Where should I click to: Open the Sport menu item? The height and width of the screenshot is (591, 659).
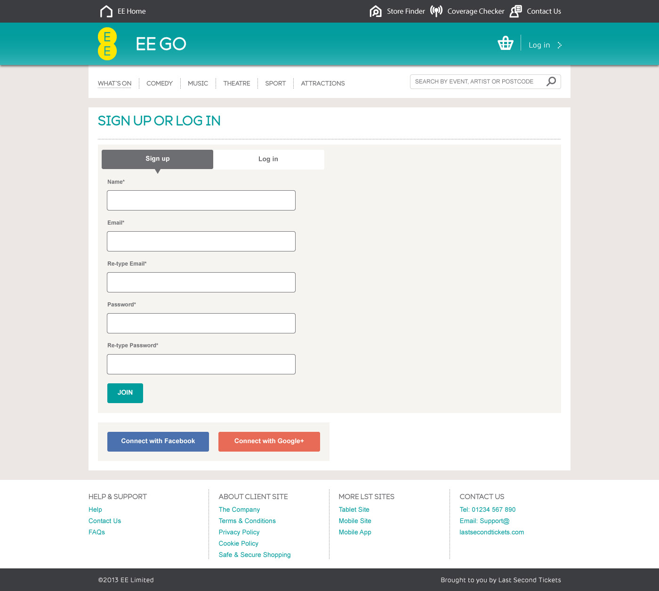click(275, 83)
